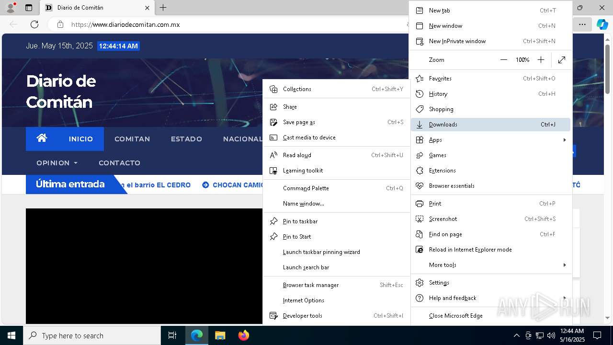Expand the More tools submenu
The height and width of the screenshot is (345, 613).
[490, 265]
